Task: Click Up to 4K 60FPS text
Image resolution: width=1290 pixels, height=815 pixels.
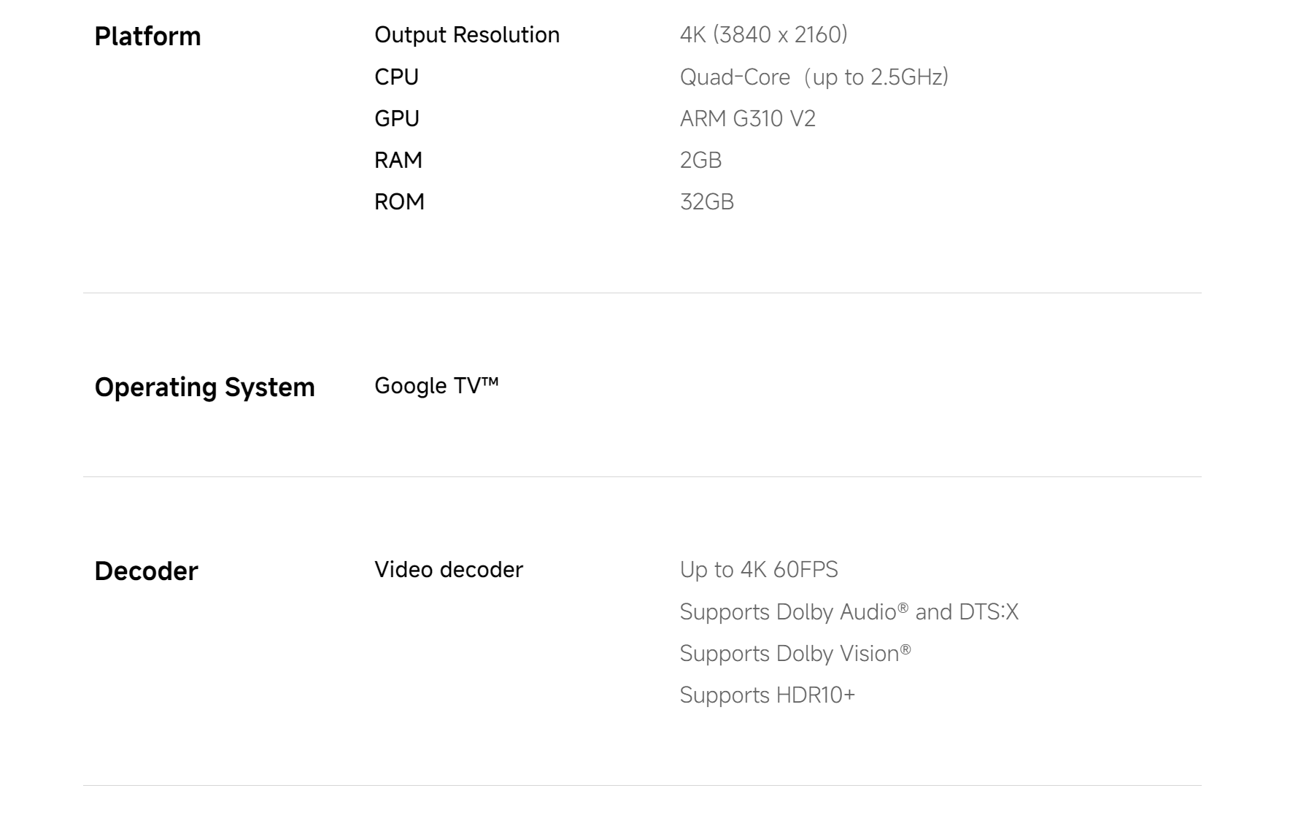Action: [758, 569]
